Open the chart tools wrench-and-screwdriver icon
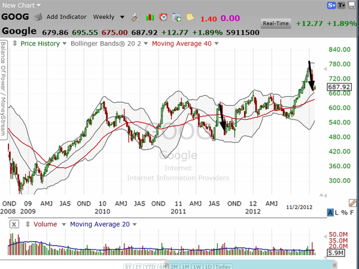Screen dimensions: 359x269 tap(136, 17)
